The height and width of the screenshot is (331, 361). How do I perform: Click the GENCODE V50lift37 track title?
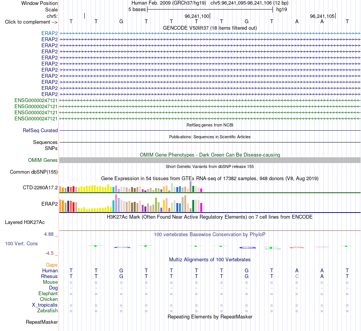[210, 28]
